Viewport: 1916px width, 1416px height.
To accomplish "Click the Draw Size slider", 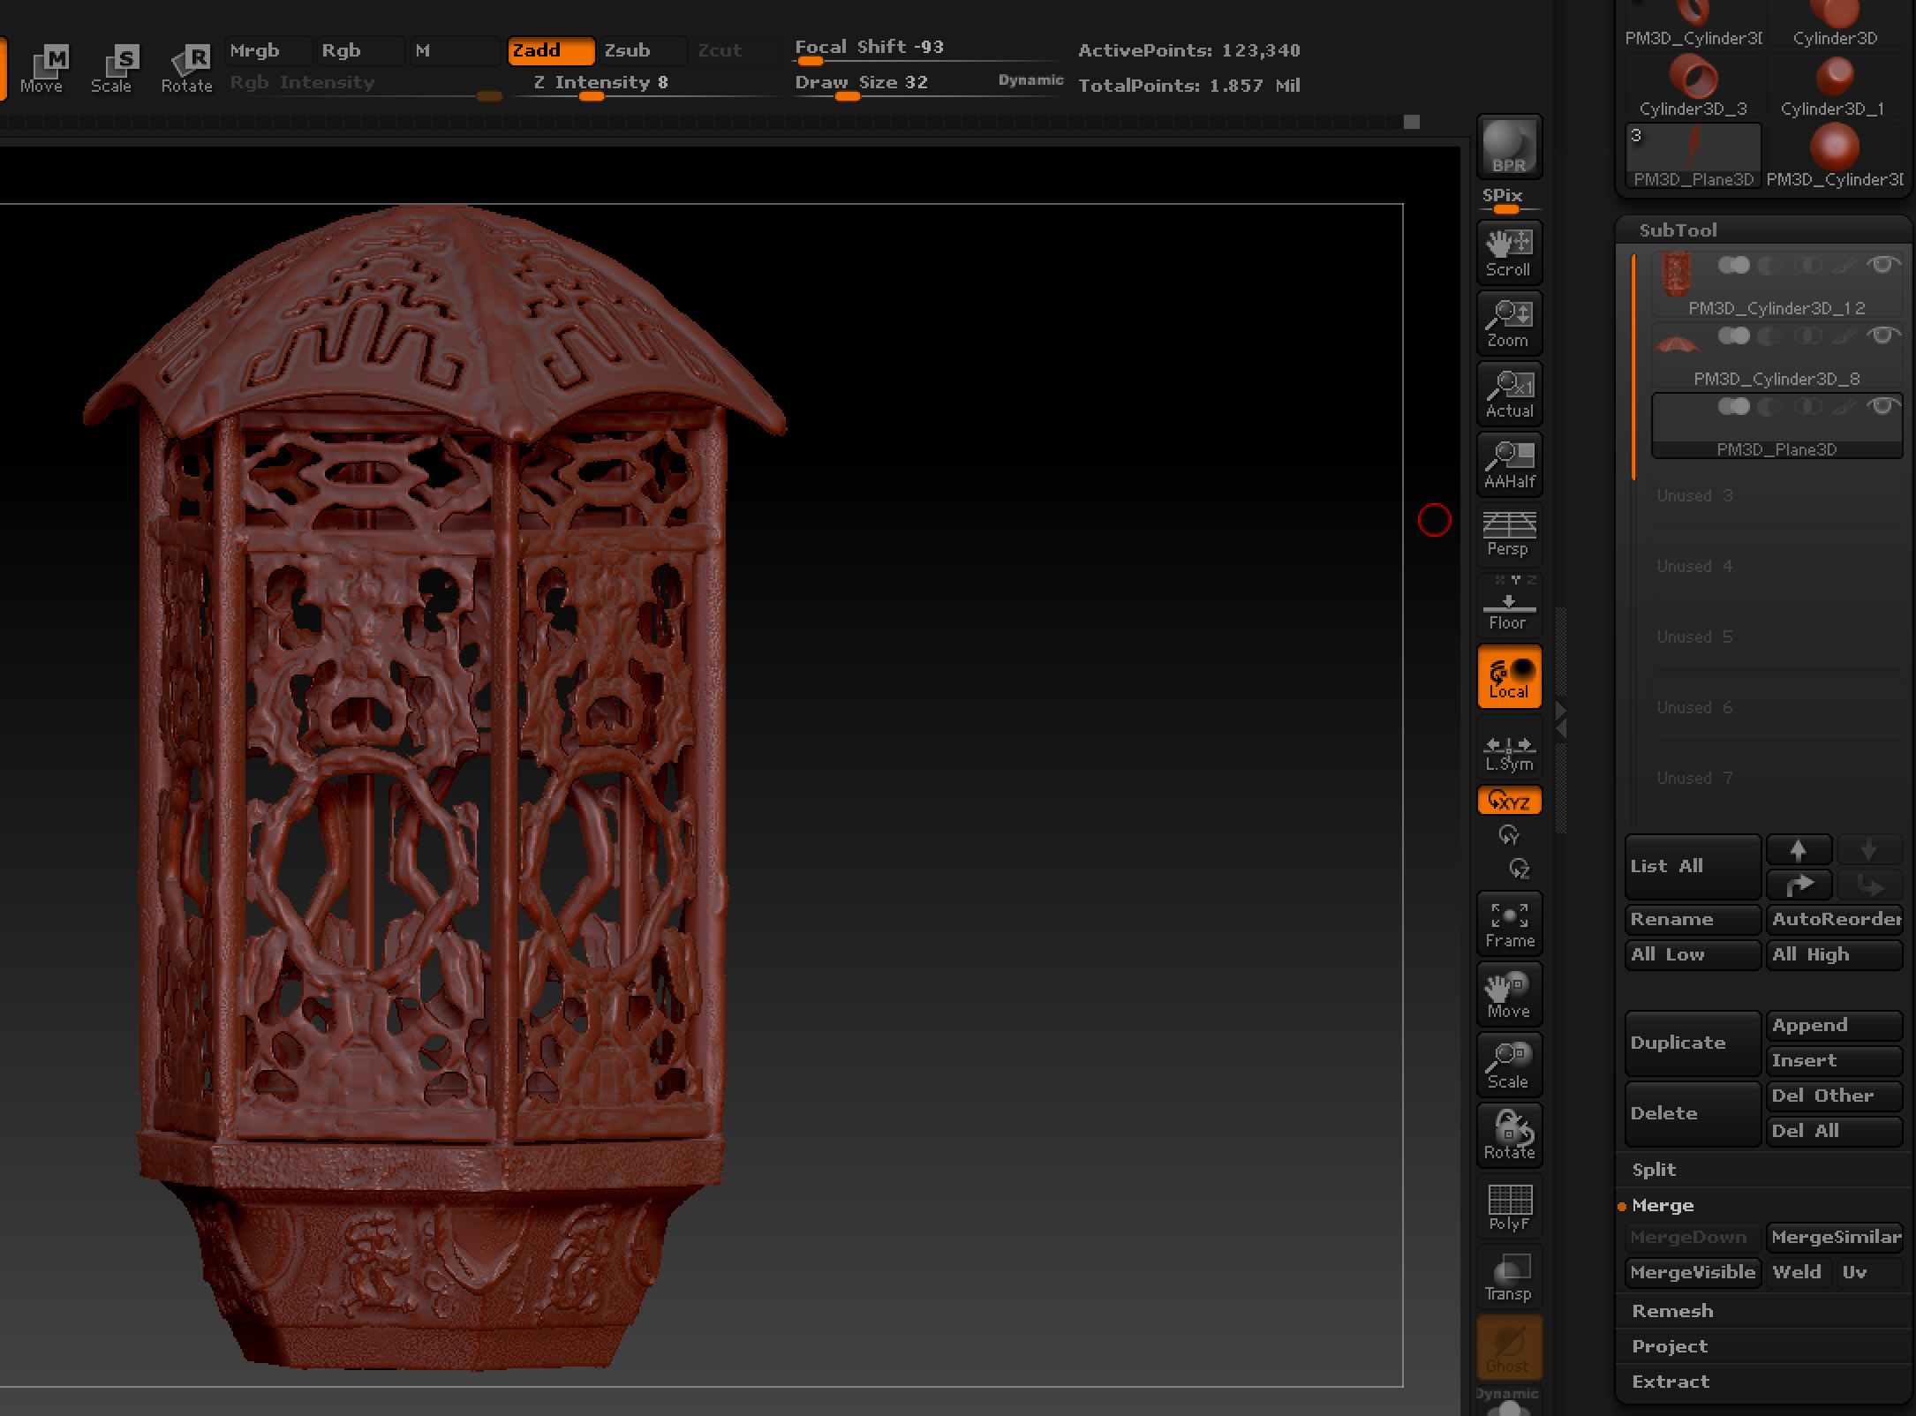I will (x=929, y=87).
